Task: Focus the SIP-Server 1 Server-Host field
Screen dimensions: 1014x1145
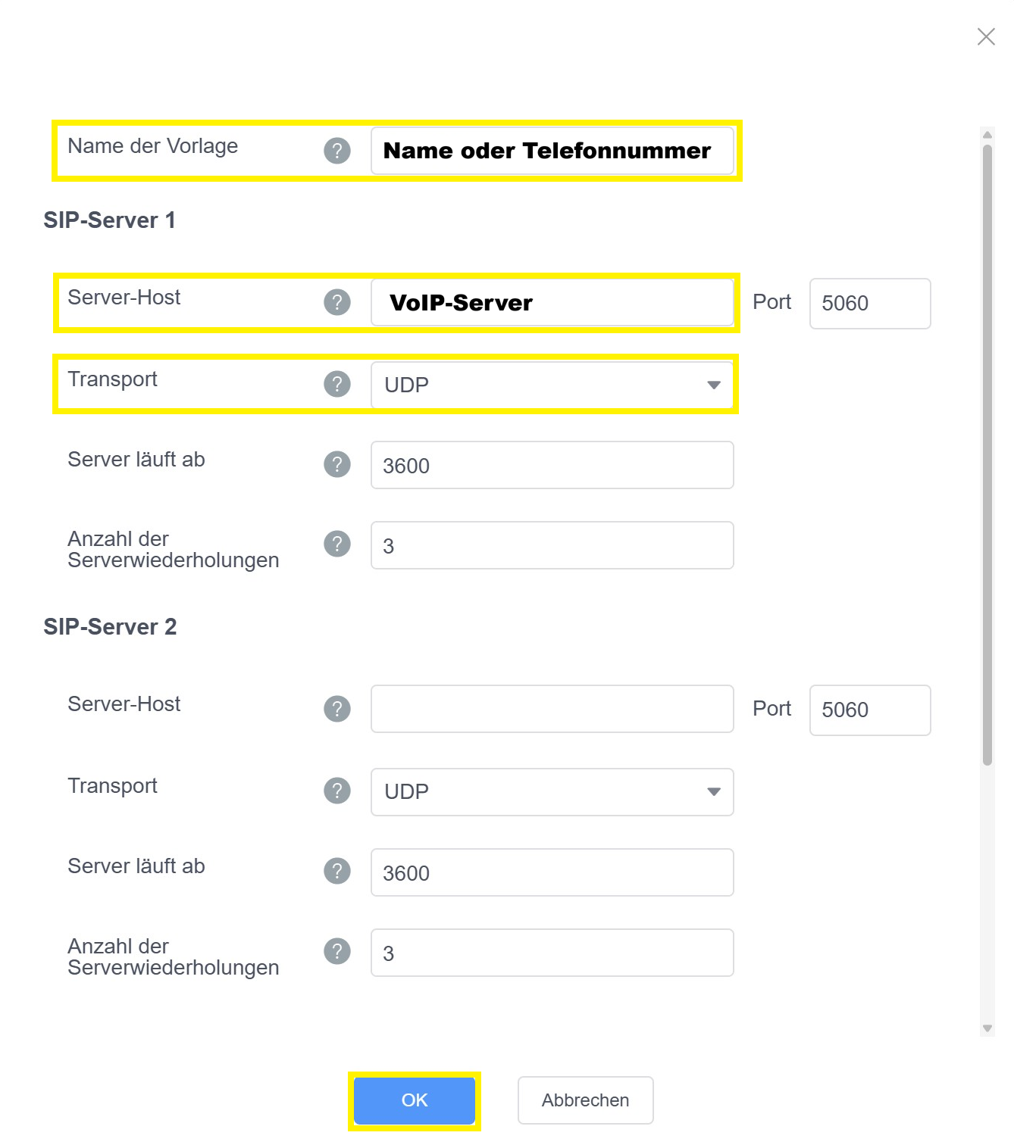Action: [x=552, y=303]
